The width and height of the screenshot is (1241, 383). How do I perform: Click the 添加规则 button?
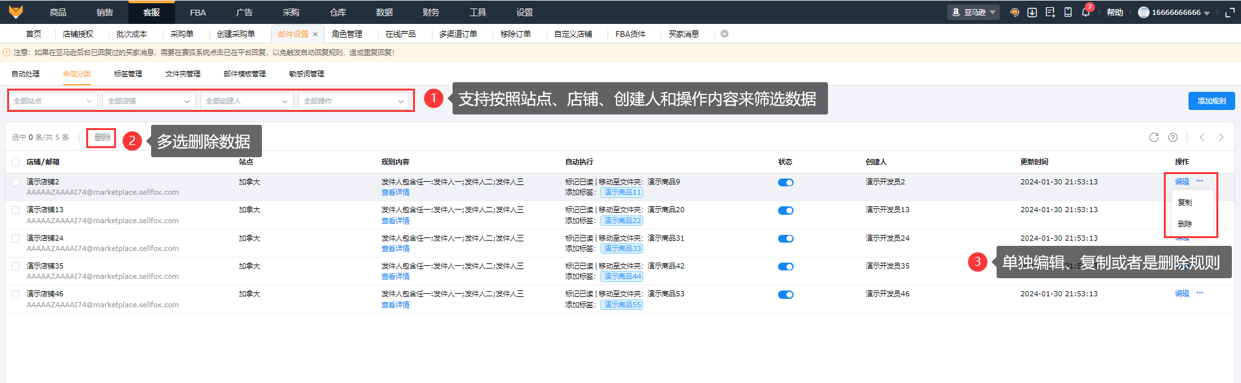[x=1211, y=101]
